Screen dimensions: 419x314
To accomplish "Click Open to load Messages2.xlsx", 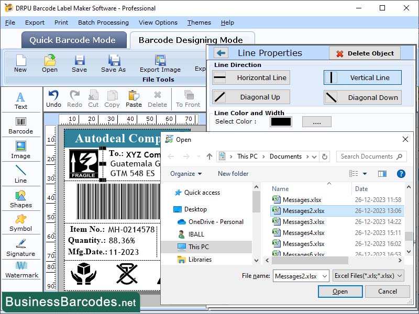I will [340, 291].
